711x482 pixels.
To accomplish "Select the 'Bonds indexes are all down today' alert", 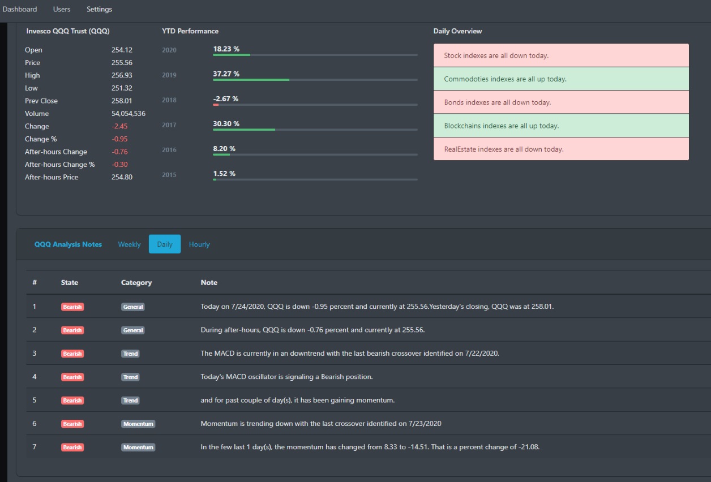I will coord(561,102).
